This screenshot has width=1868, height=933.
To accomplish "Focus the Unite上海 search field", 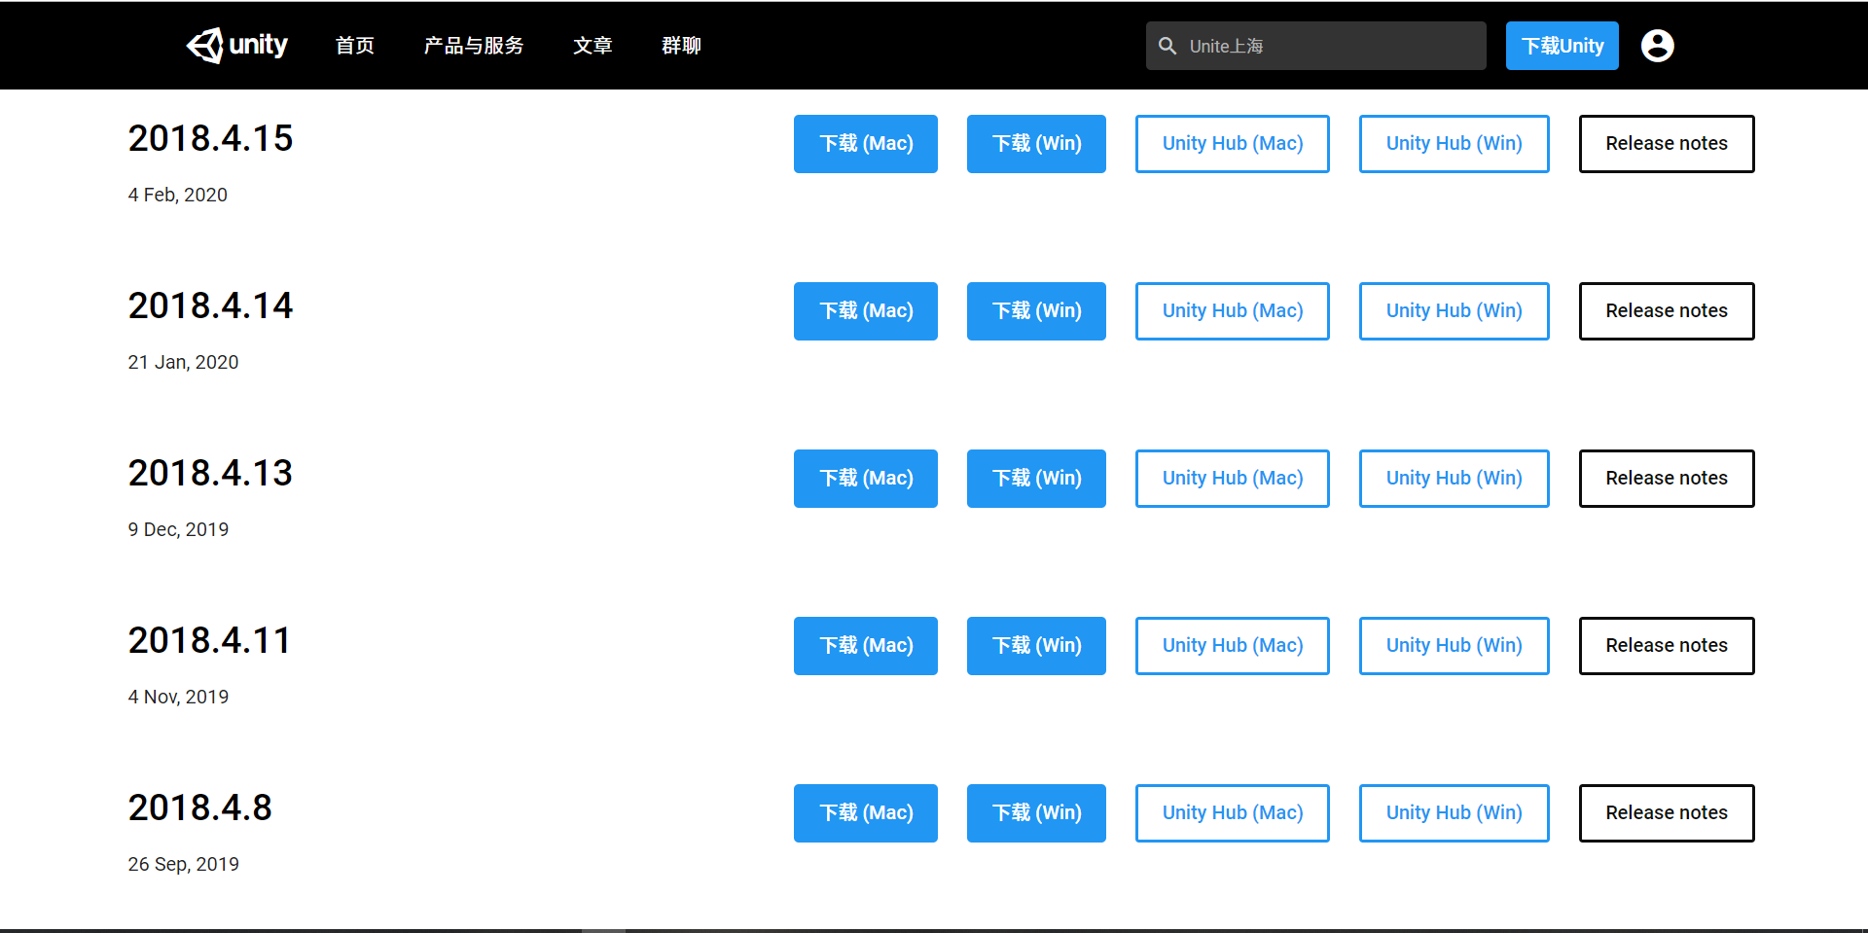I will click(1315, 46).
